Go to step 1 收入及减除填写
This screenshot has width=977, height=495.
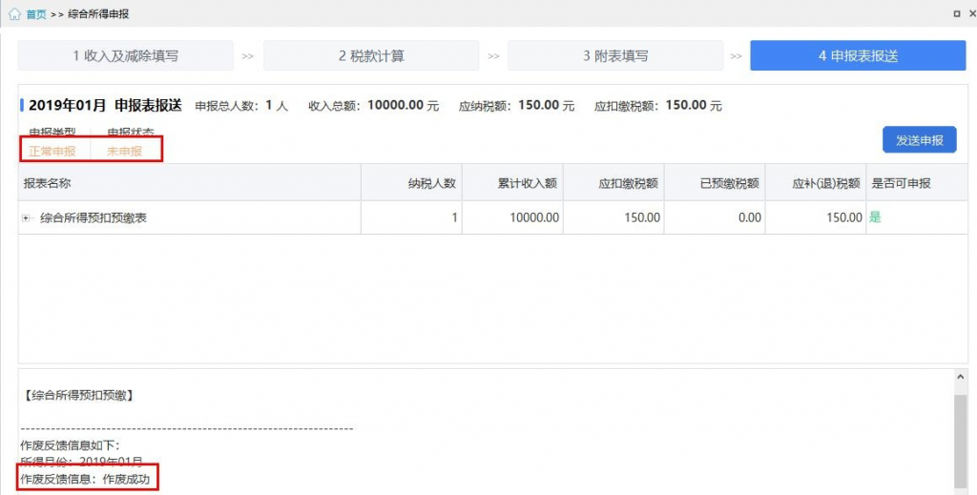tap(125, 55)
